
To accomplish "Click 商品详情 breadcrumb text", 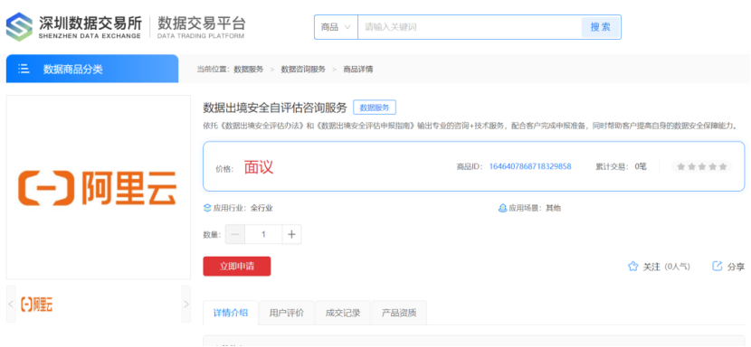I will pyautogui.click(x=357, y=70).
